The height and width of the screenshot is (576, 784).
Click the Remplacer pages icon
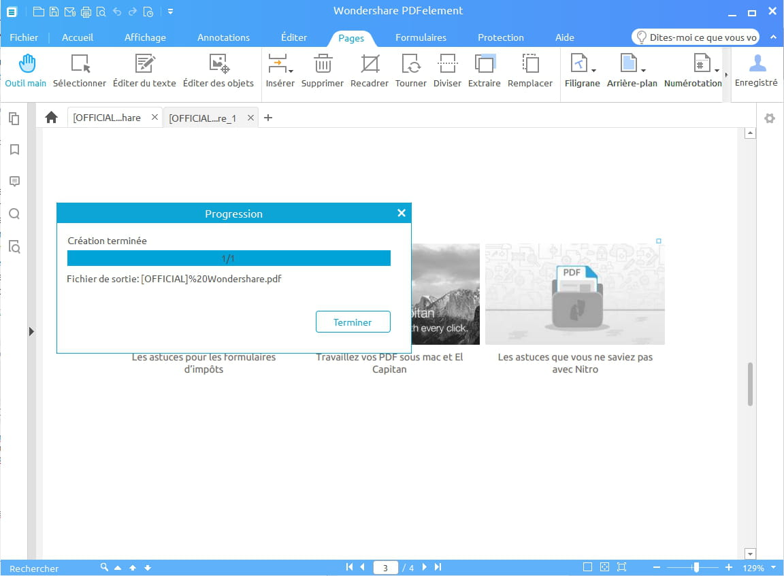coord(530,71)
